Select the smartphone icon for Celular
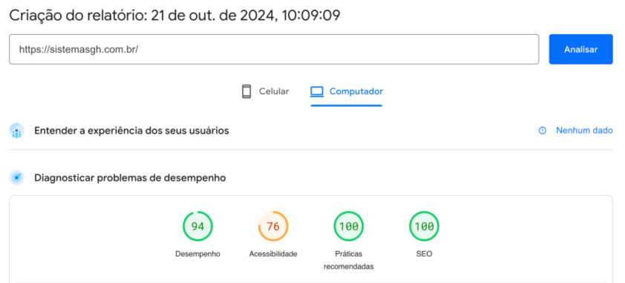625x283 pixels. pos(246,91)
